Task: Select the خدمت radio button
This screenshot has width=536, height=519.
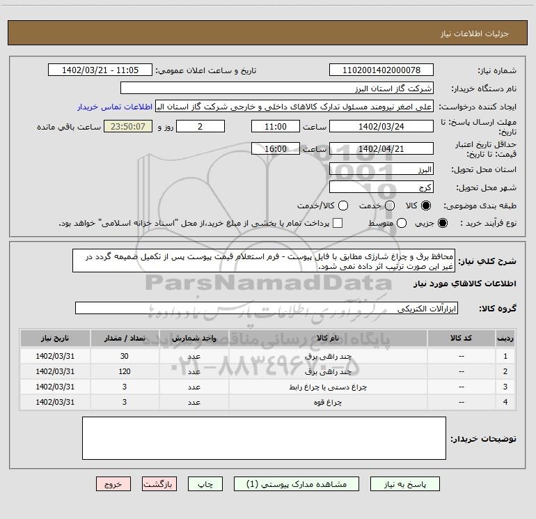Action: [390, 206]
